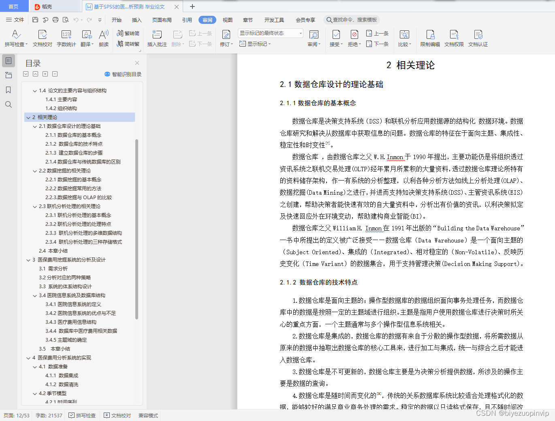The image size is (555, 421).
Task: Select the chapter navigation icon in left sidebar
Action: tap(9, 75)
